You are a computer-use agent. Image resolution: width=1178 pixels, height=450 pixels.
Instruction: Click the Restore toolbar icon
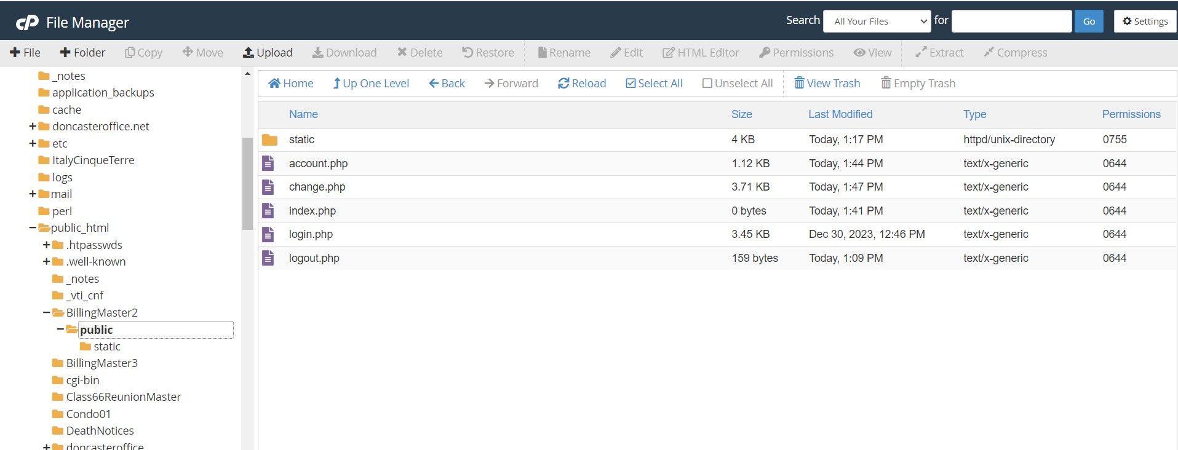(x=467, y=52)
